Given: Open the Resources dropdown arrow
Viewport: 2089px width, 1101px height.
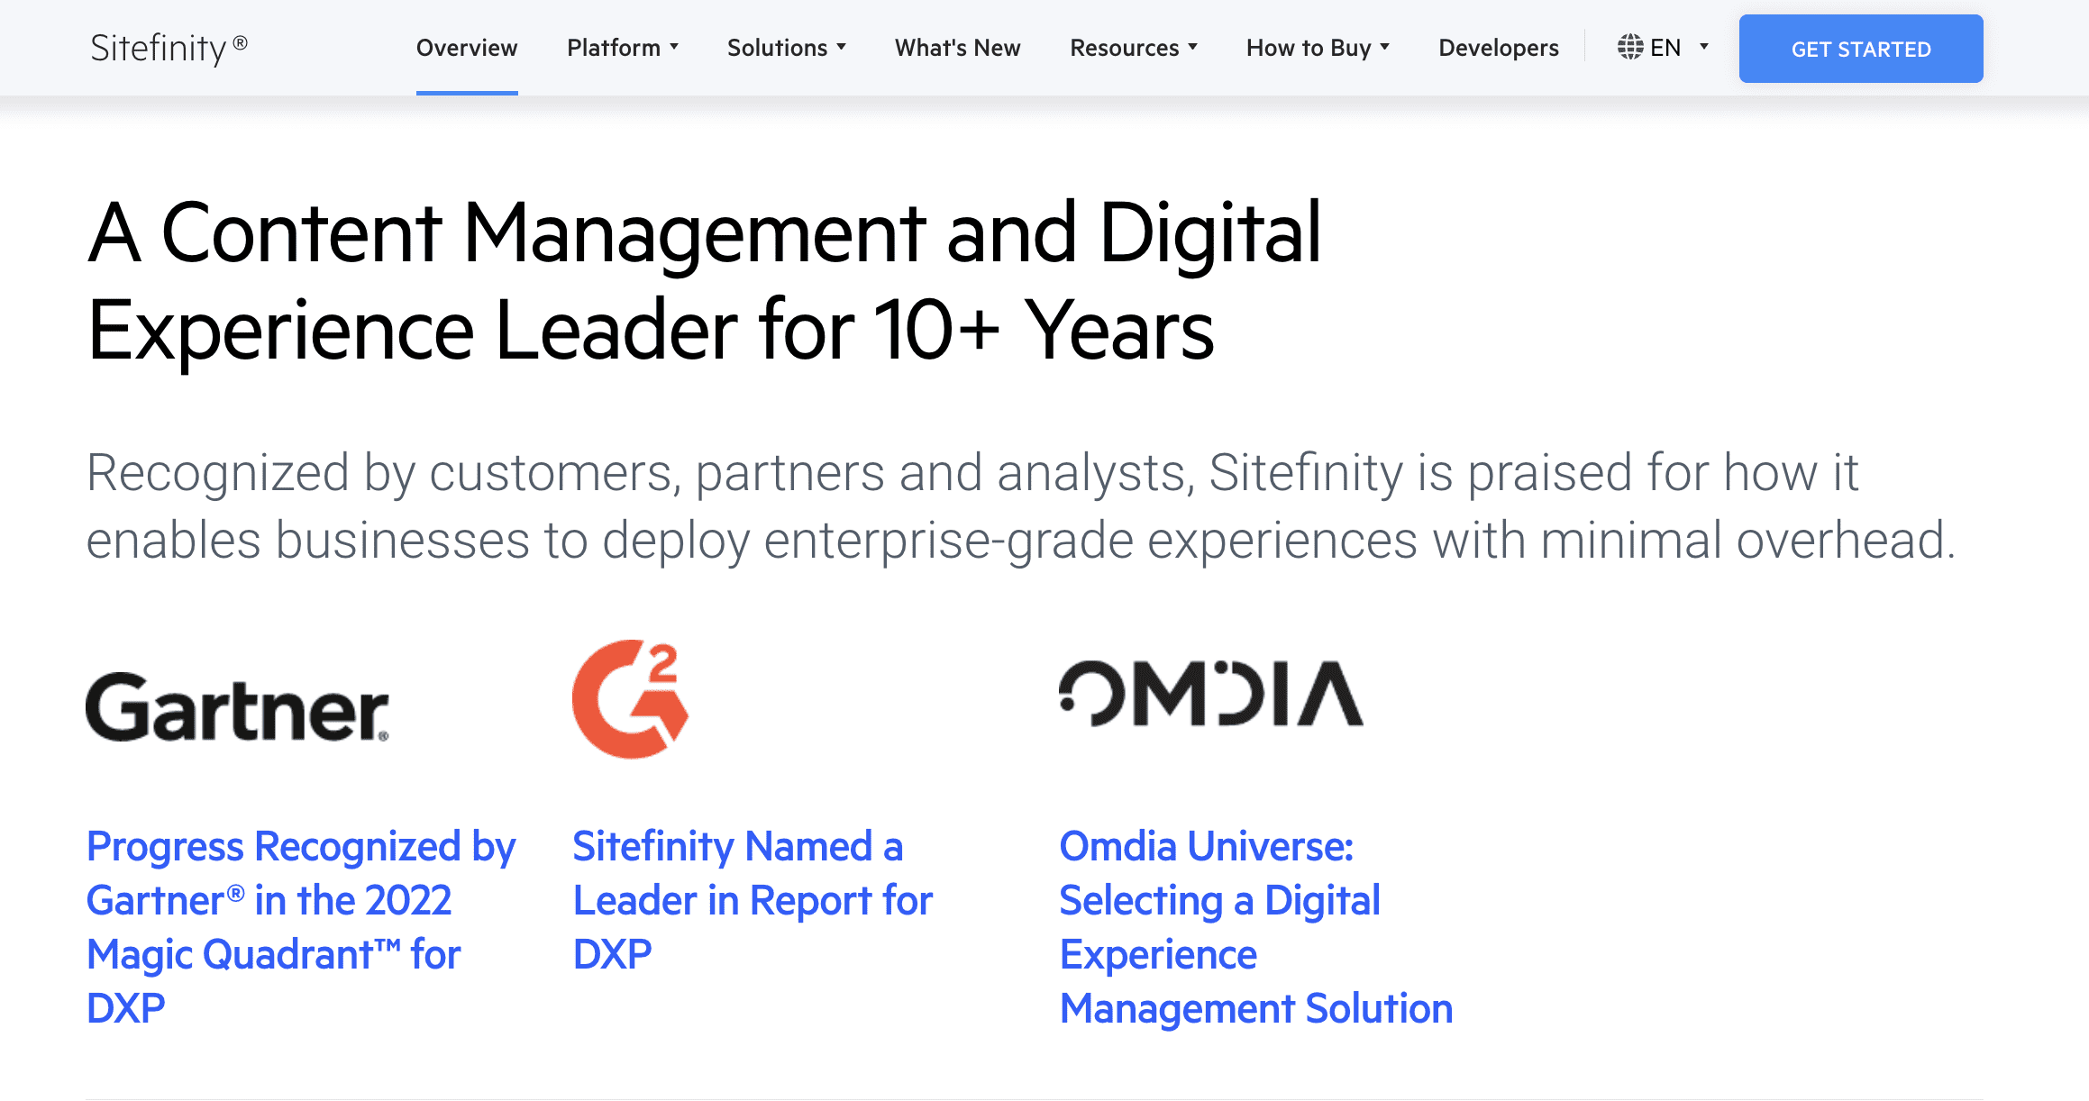Looking at the screenshot, I should [x=1192, y=47].
